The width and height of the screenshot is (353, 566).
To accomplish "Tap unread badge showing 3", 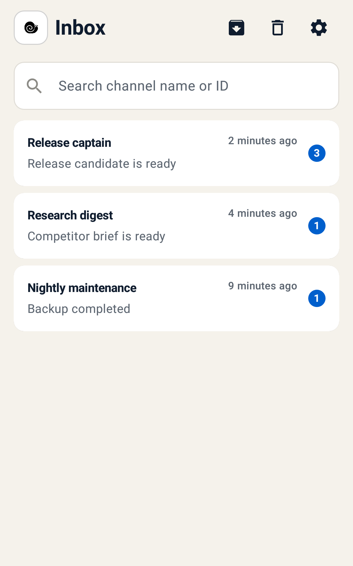I will [x=317, y=153].
